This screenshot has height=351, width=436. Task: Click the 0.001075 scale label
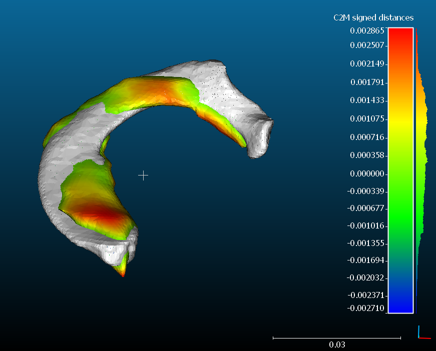click(x=367, y=119)
